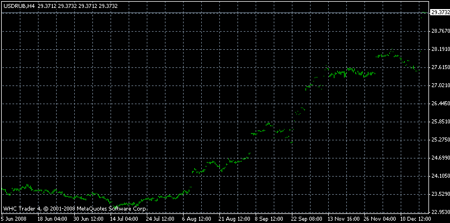Click the OHLC values in chart header
This screenshot has height=223, width=450.
78,6
